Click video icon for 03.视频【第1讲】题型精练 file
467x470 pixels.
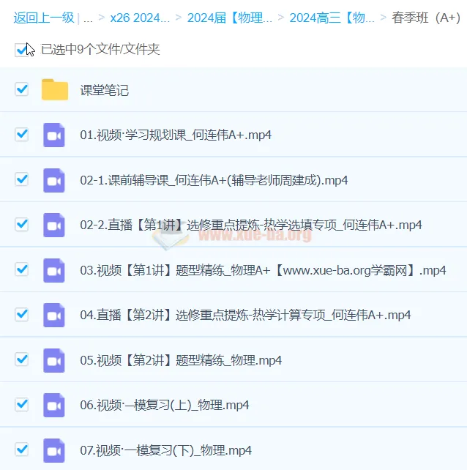(x=55, y=270)
